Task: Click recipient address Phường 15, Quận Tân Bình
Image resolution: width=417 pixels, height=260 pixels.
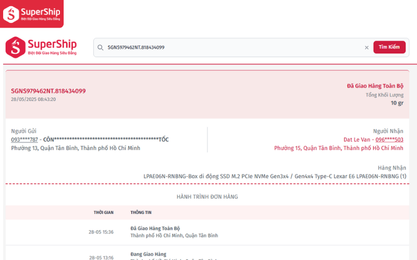Action: 338,148
